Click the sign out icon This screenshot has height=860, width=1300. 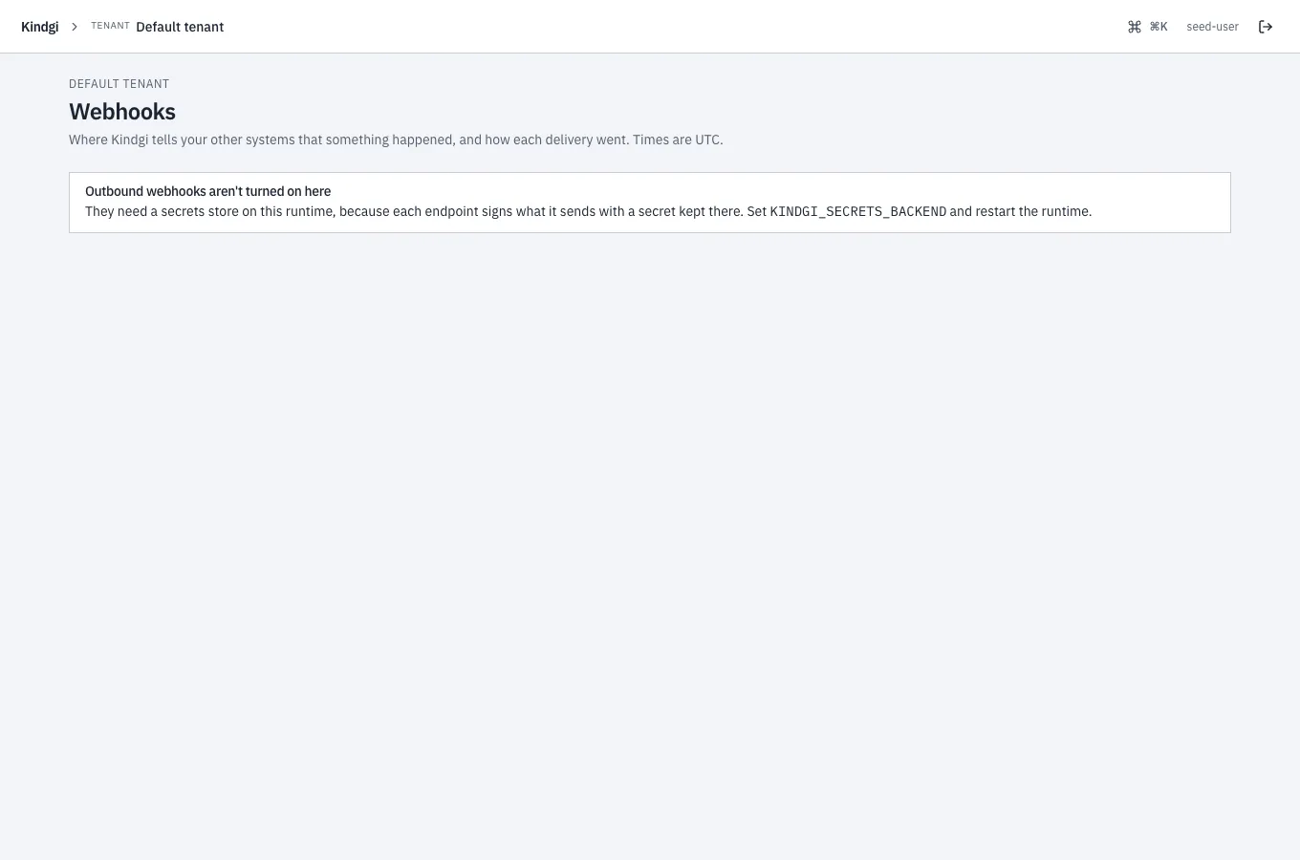coord(1266,27)
